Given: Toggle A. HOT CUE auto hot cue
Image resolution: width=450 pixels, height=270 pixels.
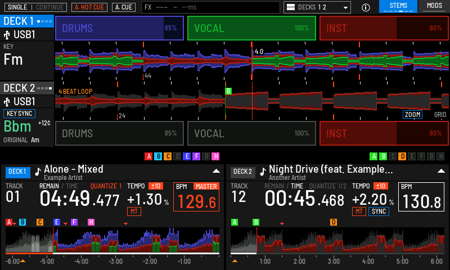Looking at the screenshot, I should click(x=89, y=7).
